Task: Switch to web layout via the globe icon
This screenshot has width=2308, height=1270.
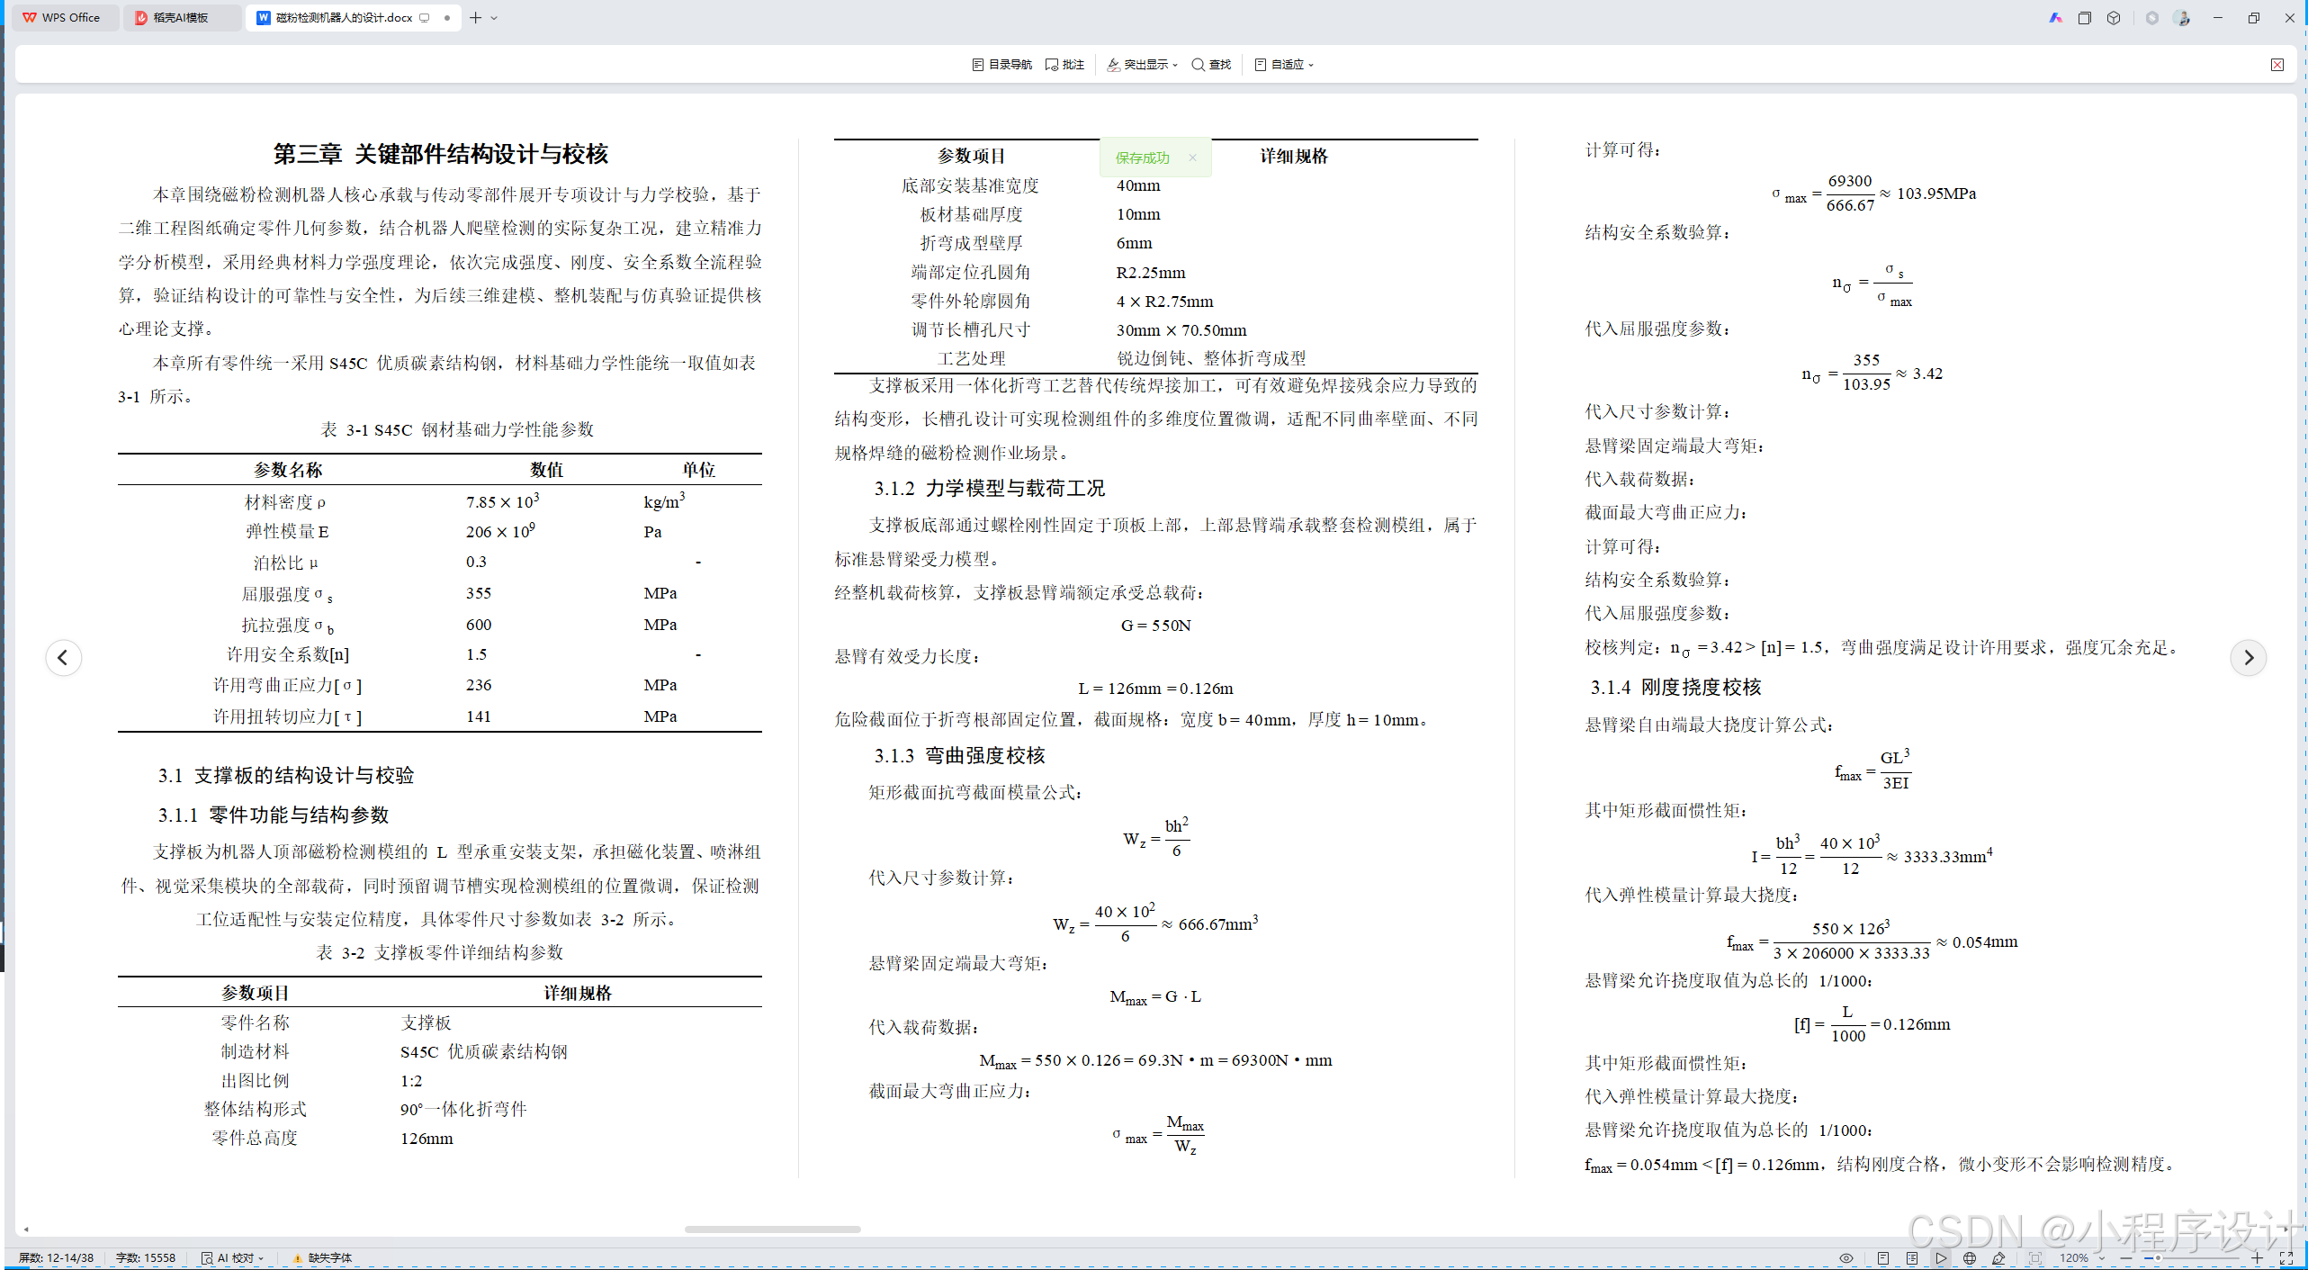Action: click(1969, 1257)
